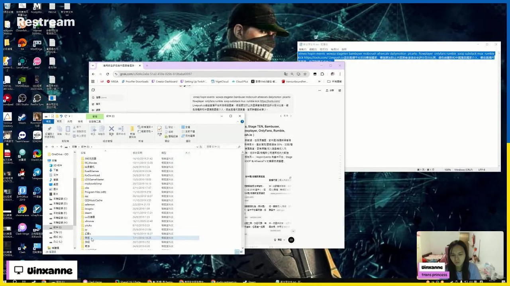This screenshot has width=510, height=286.
Task: Open the WgetCloud bookmark
Action: click(x=220, y=81)
